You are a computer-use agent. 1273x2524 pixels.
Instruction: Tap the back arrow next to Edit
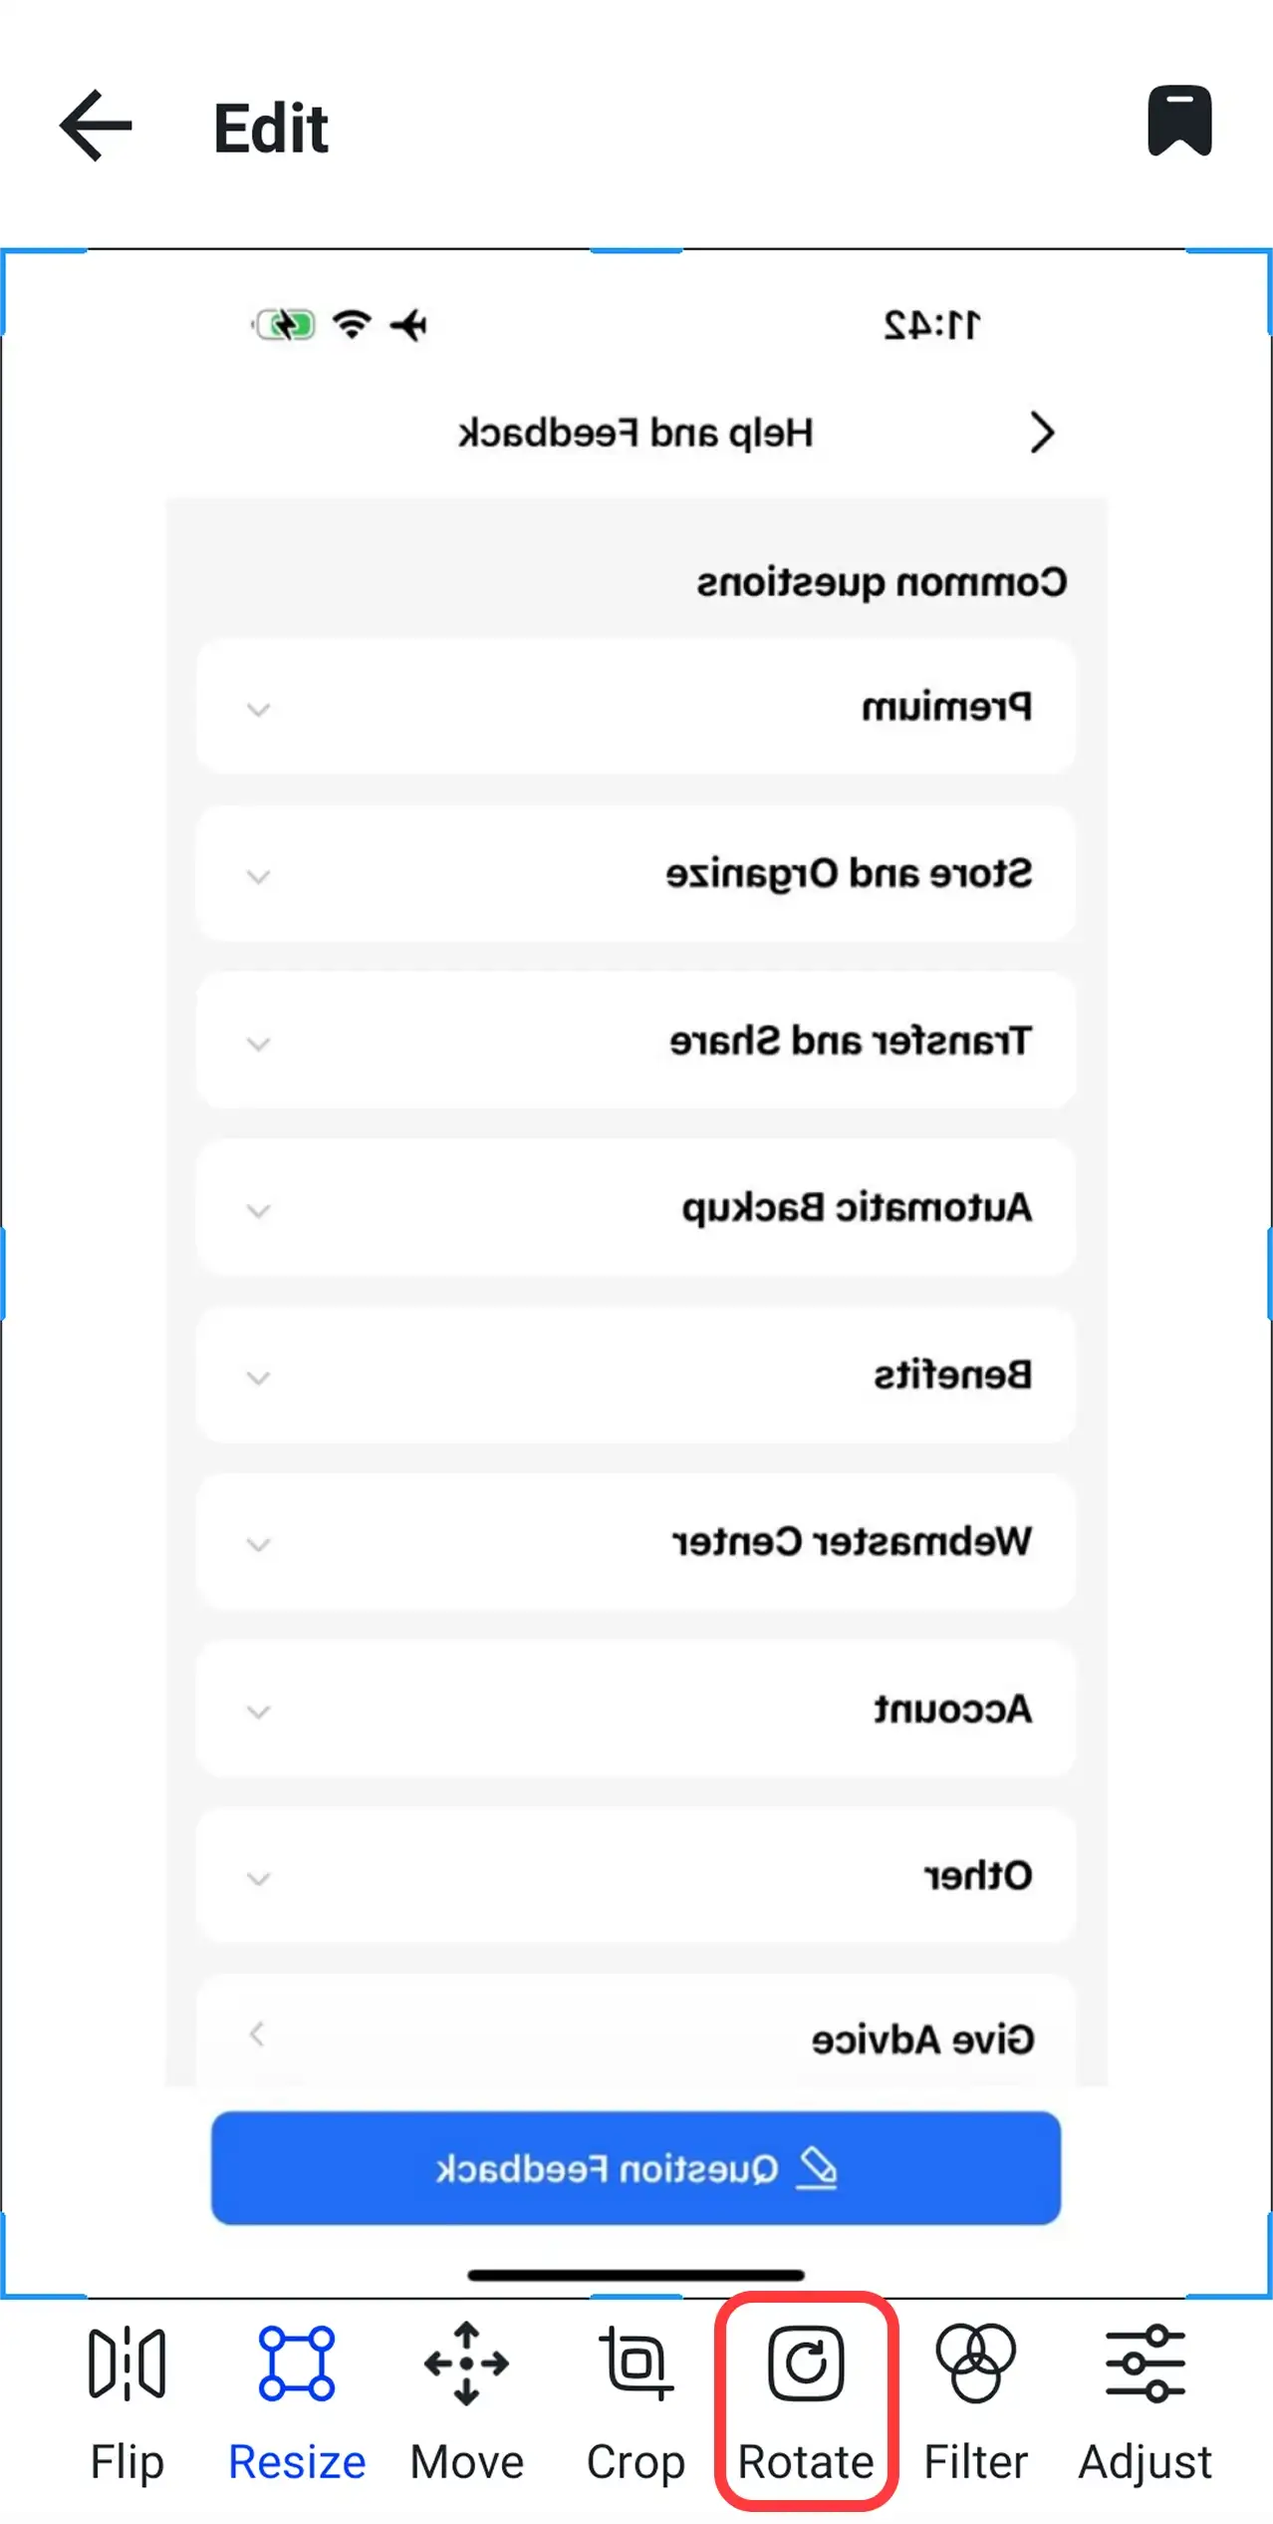(94, 126)
